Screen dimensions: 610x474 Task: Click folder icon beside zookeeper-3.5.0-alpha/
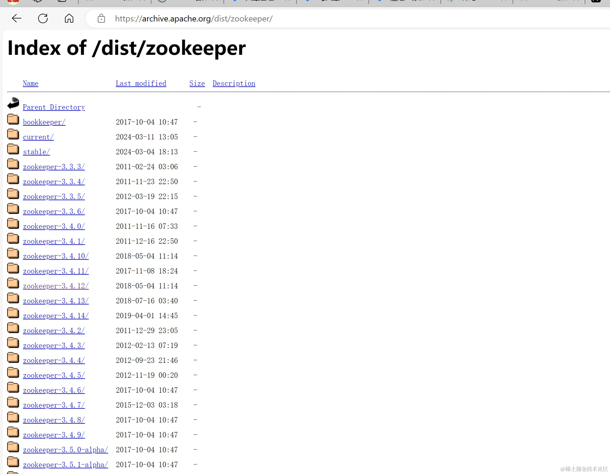coord(13,447)
